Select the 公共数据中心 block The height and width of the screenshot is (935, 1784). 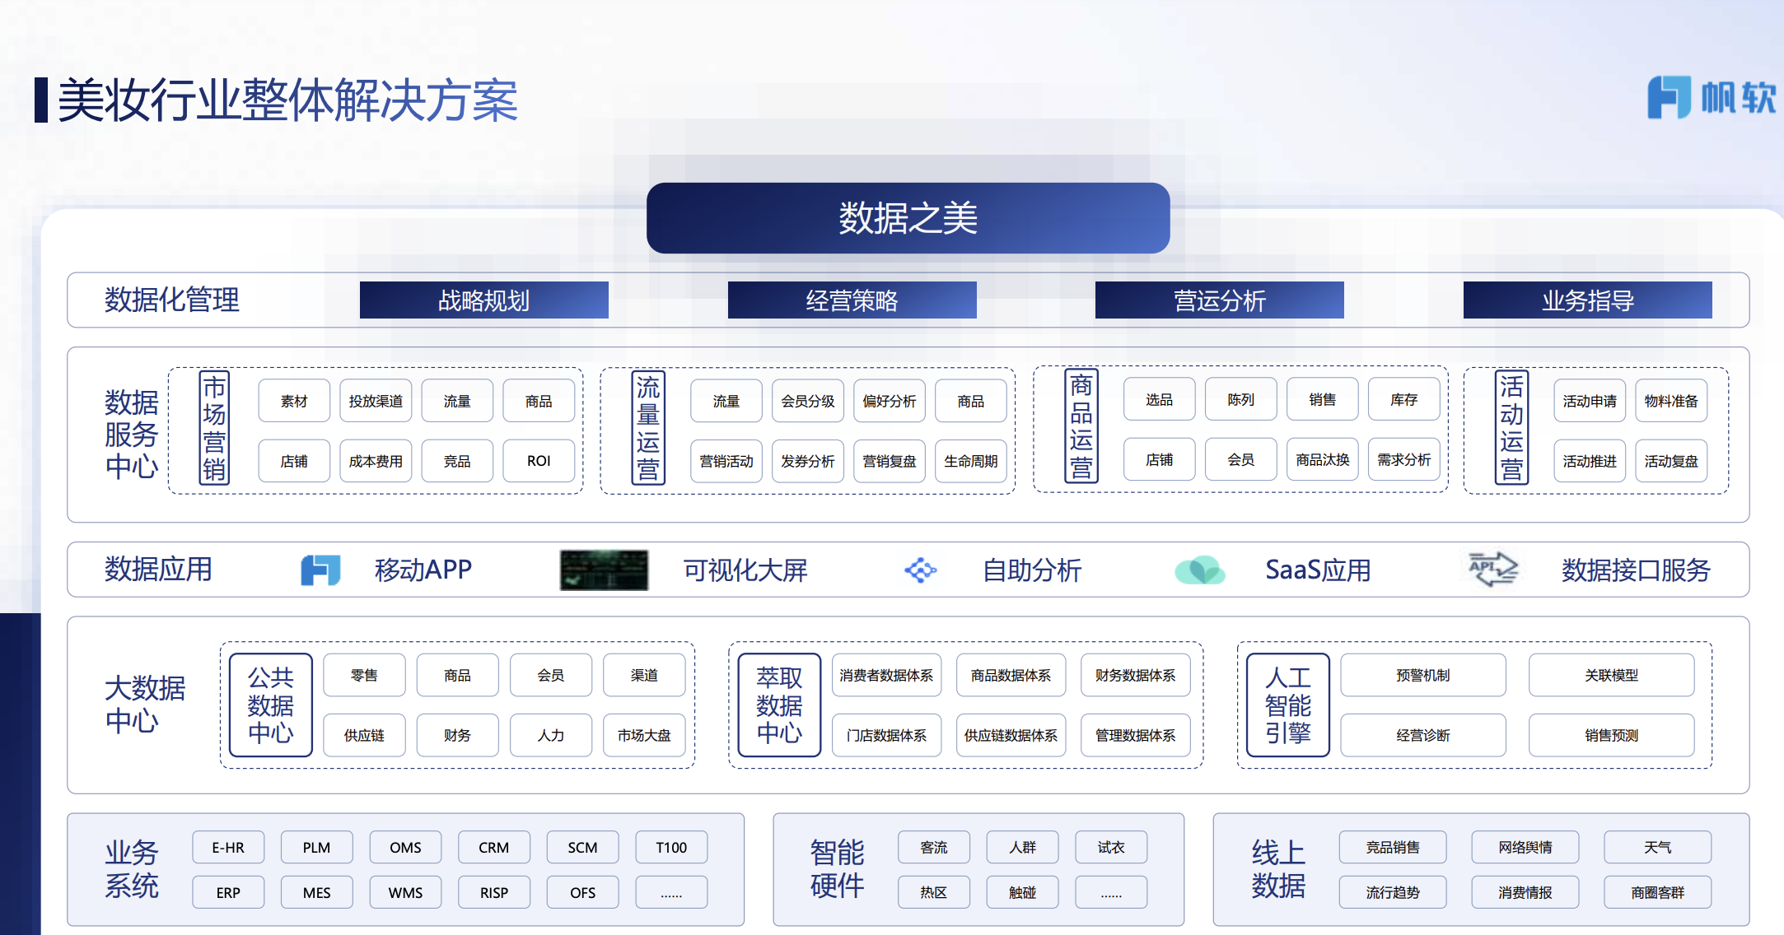(x=271, y=705)
